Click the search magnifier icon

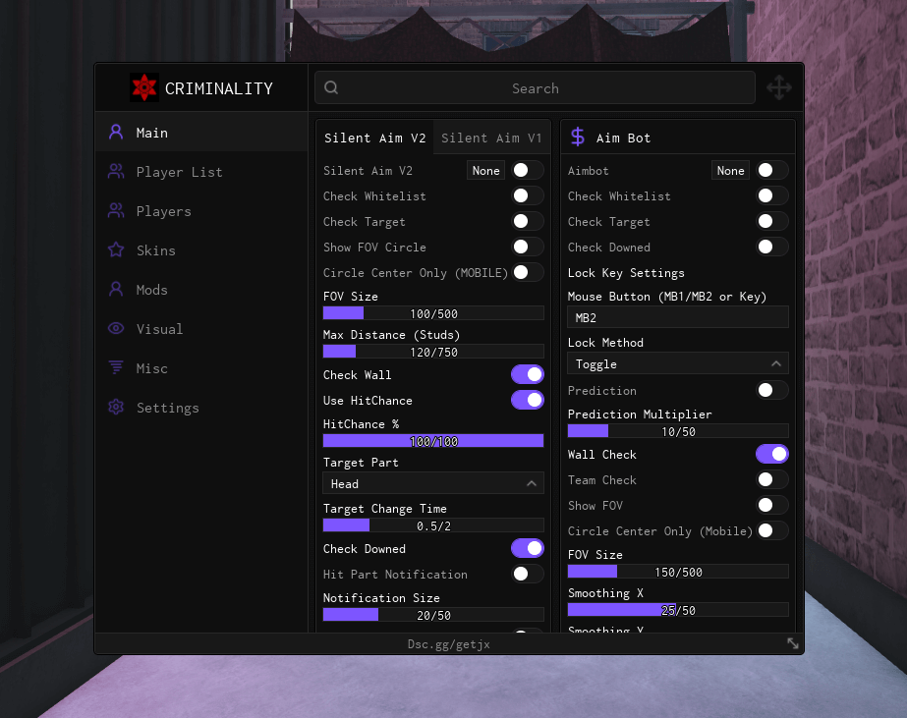pos(331,87)
